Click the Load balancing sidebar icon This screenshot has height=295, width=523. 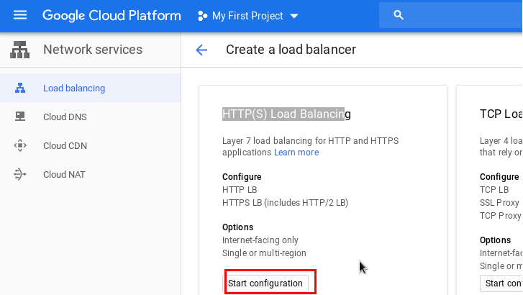[x=20, y=88]
